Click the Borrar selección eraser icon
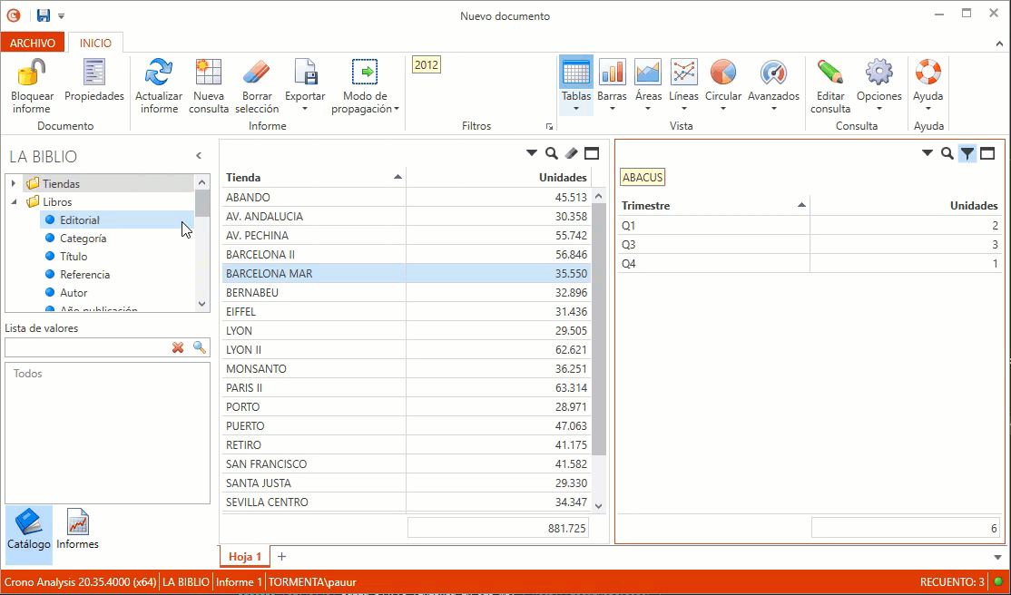 coord(257,73)
